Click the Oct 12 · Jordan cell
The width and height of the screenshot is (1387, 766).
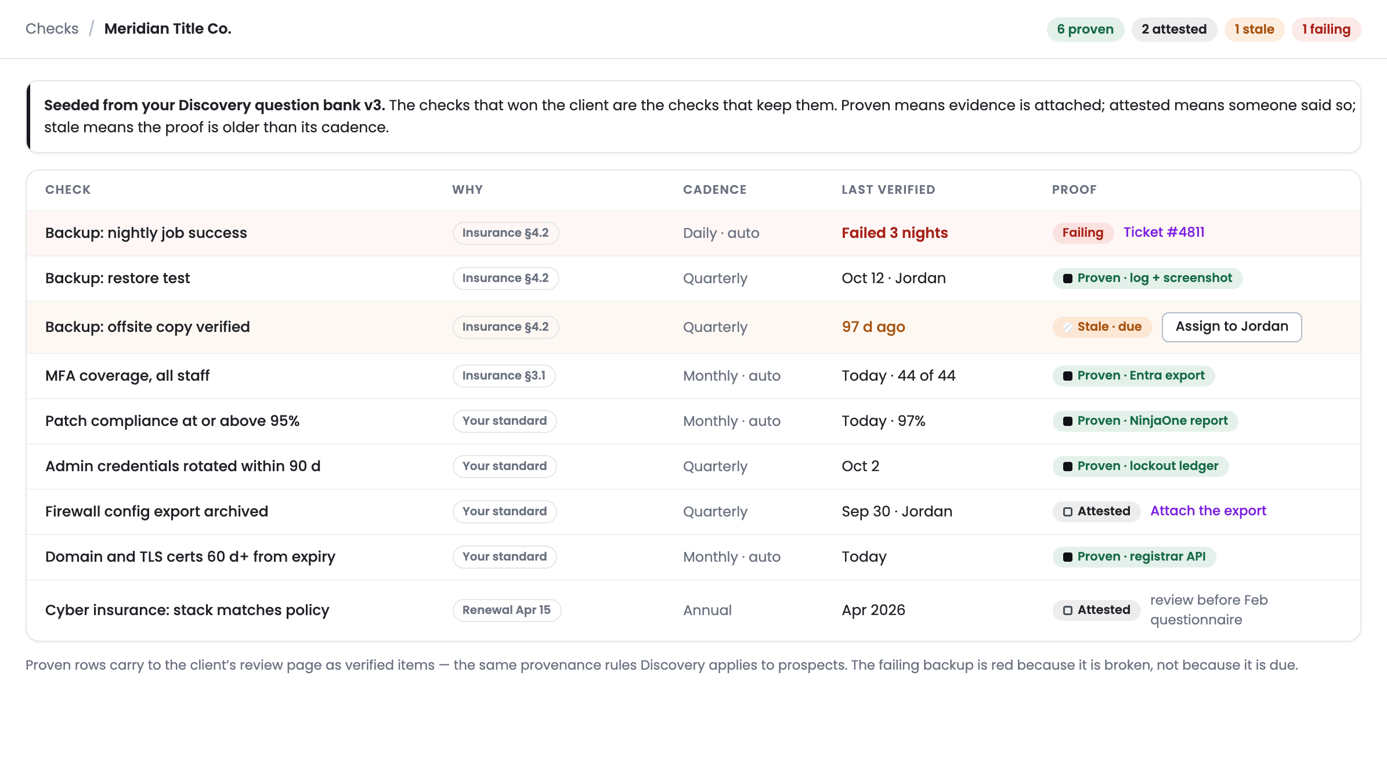893,278
